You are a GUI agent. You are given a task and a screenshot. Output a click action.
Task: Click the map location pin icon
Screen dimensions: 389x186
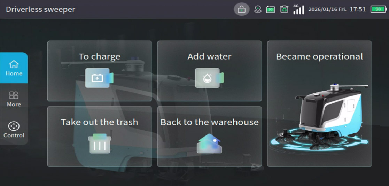258,9
